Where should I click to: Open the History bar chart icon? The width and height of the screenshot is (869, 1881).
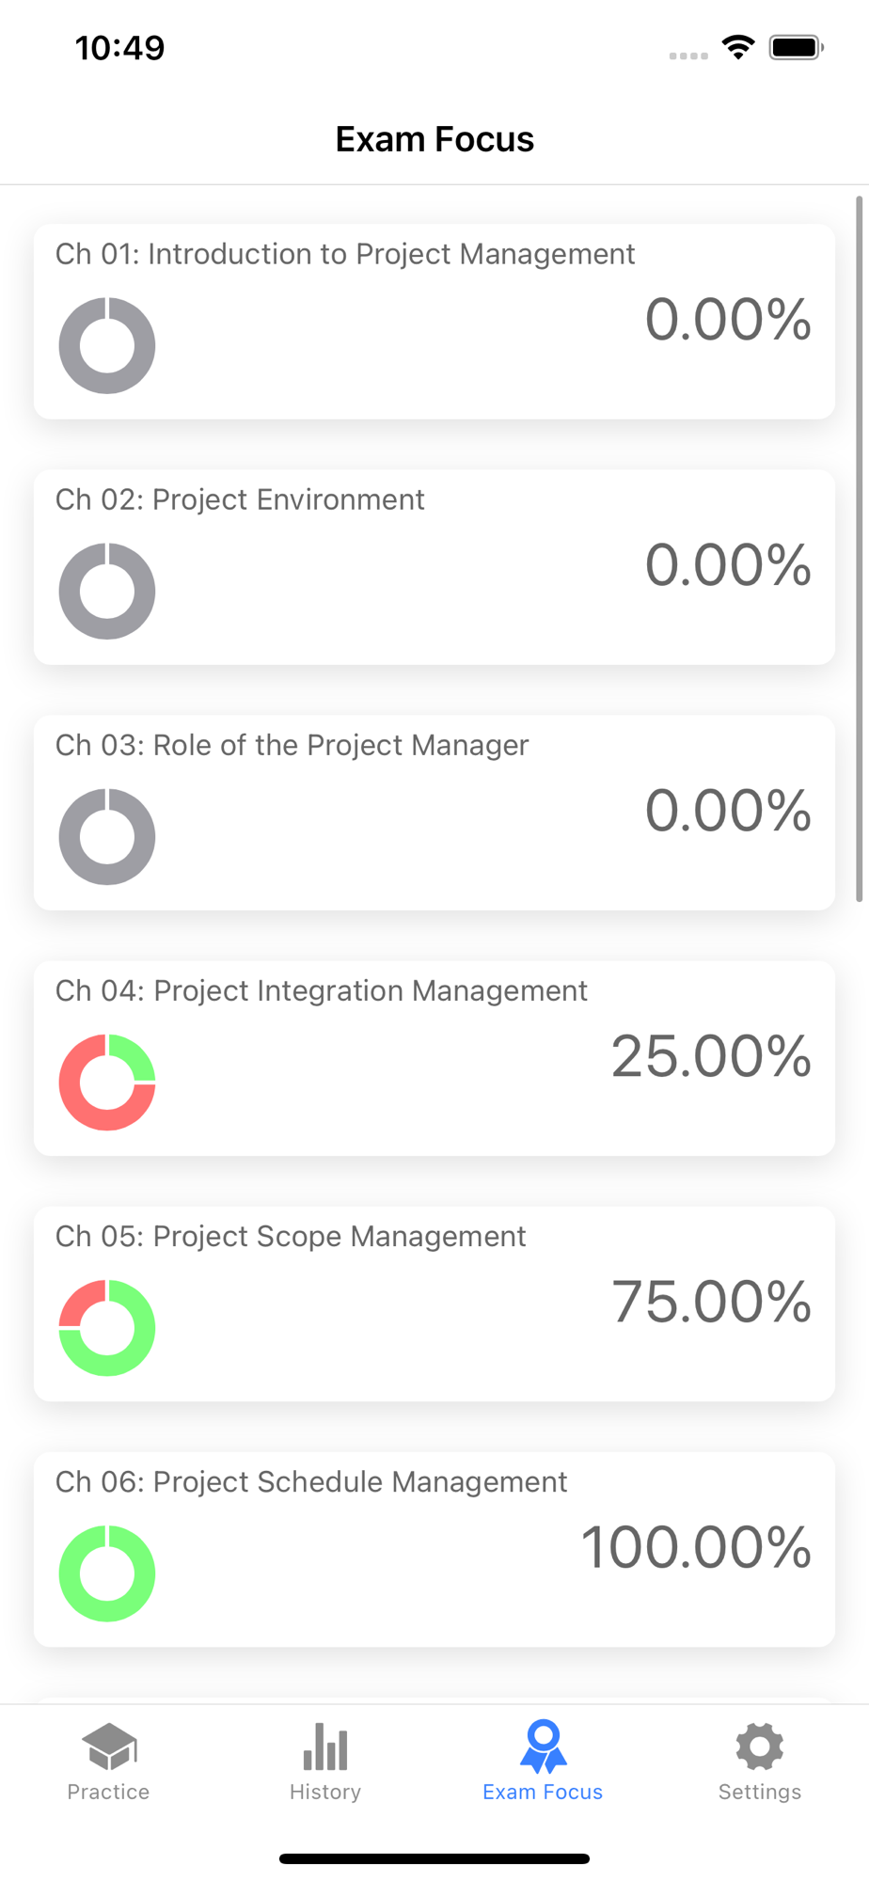(x=325, y=1747)
